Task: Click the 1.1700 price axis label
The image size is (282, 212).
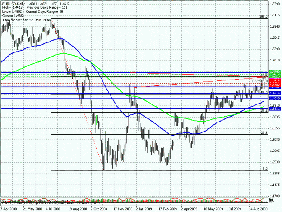Action: 275,196
